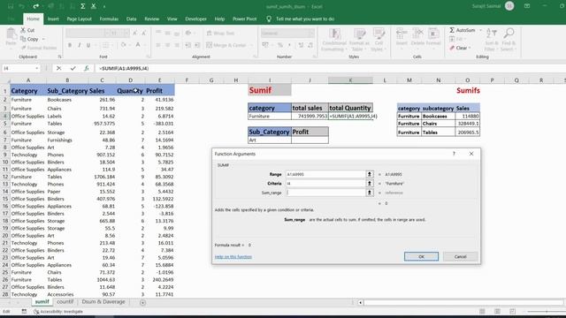Viewport: 566px width, 318px height.
Task: Click Cancel in Function Arguments dialog
Action: [460, 256]
